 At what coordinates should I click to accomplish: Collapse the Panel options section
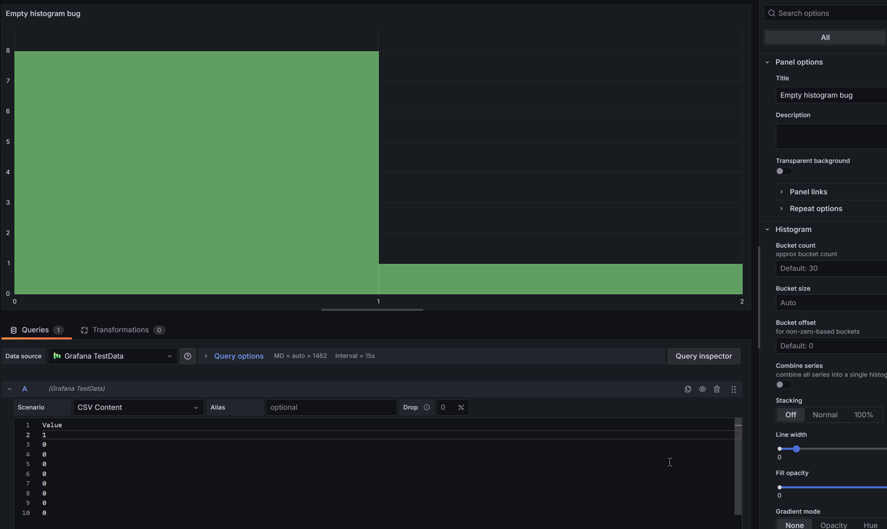[x=767, y=62]
